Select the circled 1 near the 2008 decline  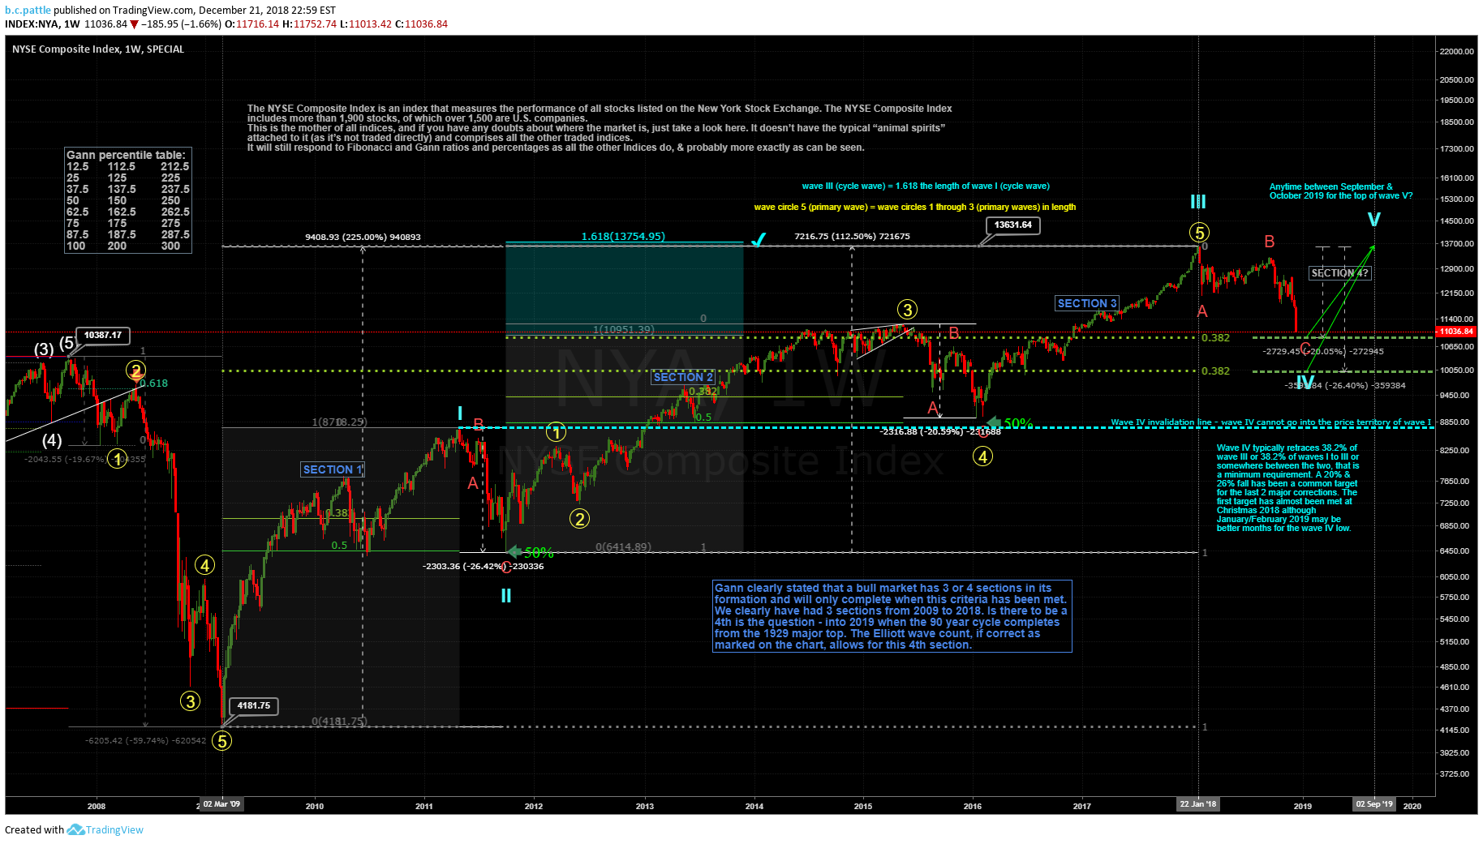click(x=118, y=460)
